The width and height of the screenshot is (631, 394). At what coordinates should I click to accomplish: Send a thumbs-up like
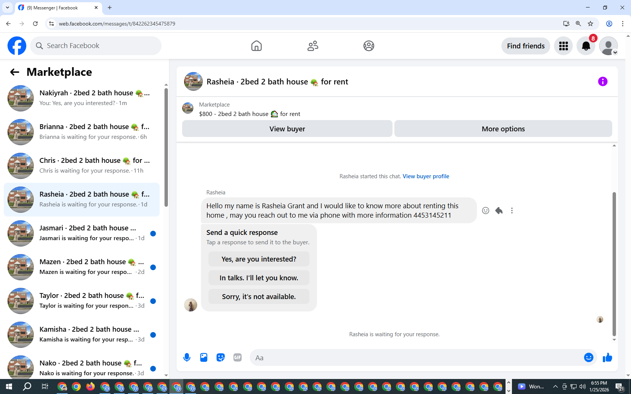coord(607,358)
